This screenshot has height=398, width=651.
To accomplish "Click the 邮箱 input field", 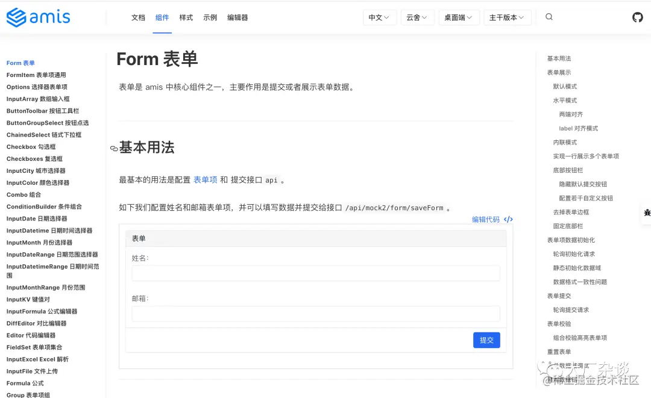I will click(x=316, y=314).
